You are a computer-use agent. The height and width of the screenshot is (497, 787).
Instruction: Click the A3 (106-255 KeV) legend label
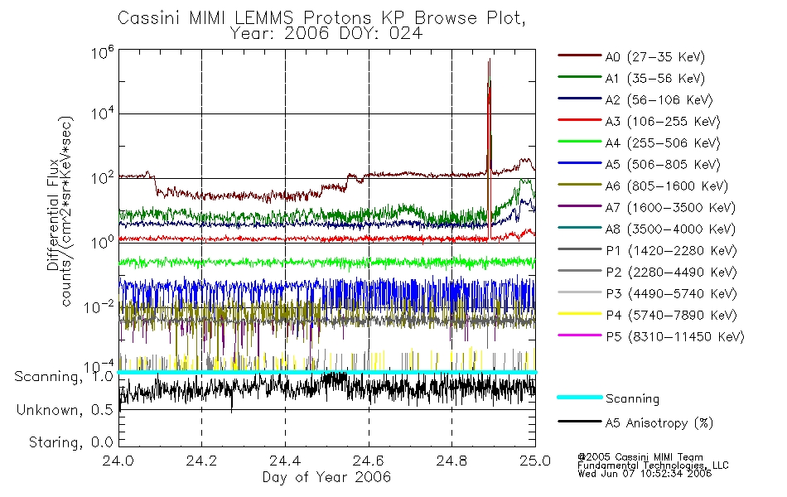tap(663, 122)
